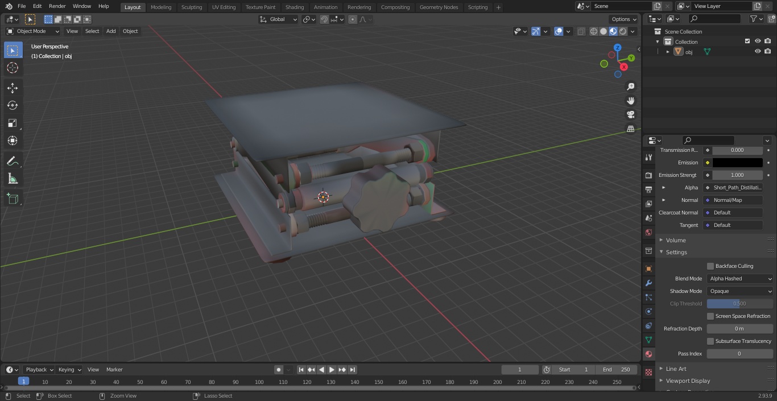This screenshot has height=401, width=777.
Task: Toggle the camera view icon
Action: click(x=631, y=114)
